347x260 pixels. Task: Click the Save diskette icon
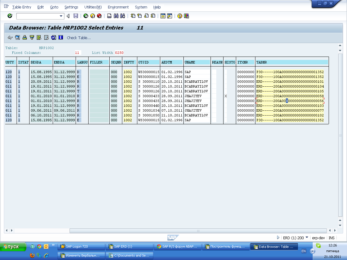tap(76, 16)
